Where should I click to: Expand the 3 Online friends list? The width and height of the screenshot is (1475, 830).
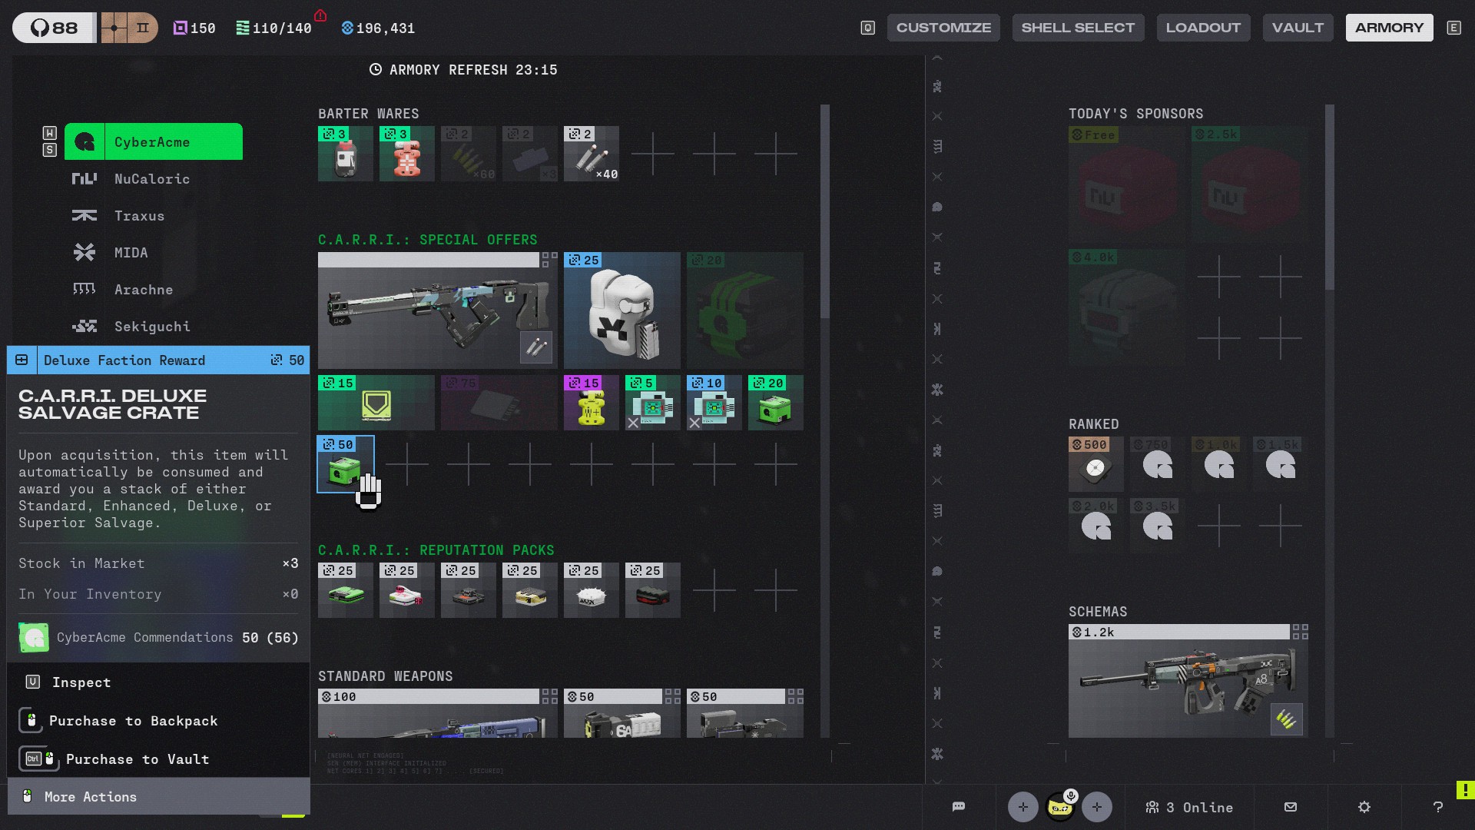[x=1189, y=807]
